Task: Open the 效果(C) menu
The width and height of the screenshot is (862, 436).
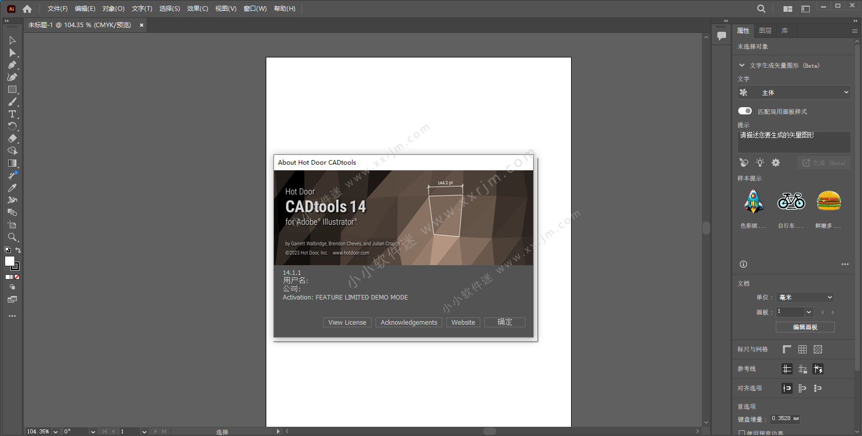Action: click(197, 9)
